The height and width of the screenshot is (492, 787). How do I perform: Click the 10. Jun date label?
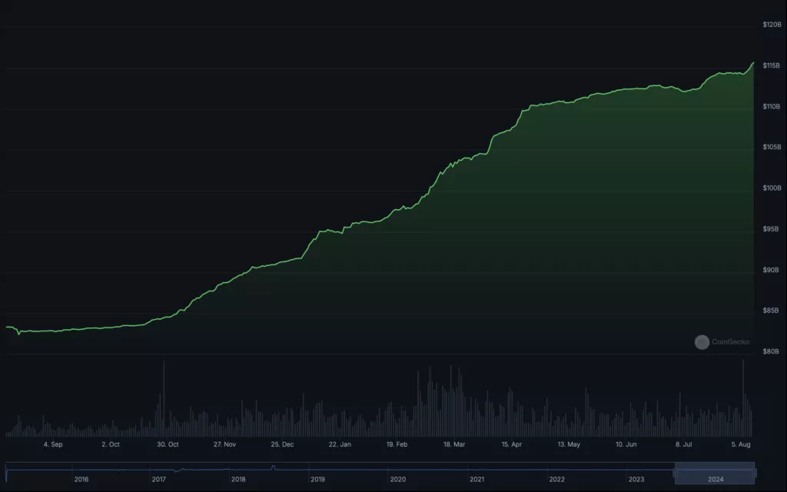626,444
